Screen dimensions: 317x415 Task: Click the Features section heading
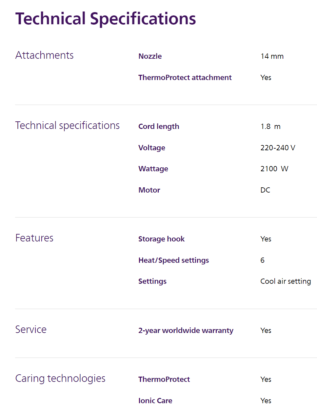click(34, 238)
